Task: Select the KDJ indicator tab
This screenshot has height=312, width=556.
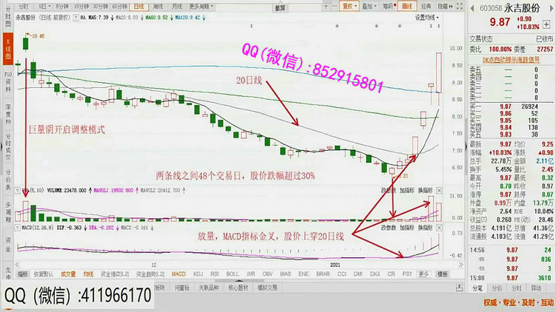Action: 199,274
